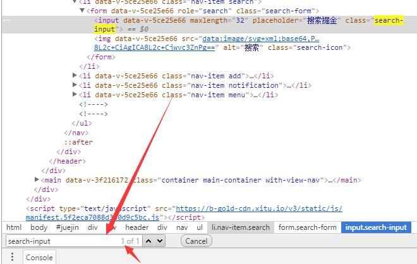The width and height of the screenshot is (417, 264).
Task: Select the img search-icon element line
Action: pos(222,43)
